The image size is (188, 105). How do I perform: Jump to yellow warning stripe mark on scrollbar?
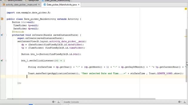186,36
